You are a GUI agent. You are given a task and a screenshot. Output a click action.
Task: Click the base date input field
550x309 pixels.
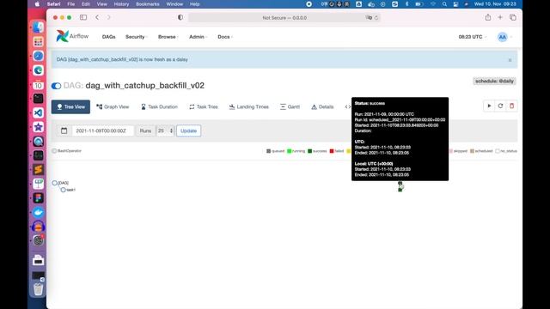coord(102,130)
